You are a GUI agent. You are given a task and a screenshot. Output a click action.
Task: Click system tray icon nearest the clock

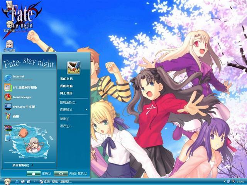[233, 182]
